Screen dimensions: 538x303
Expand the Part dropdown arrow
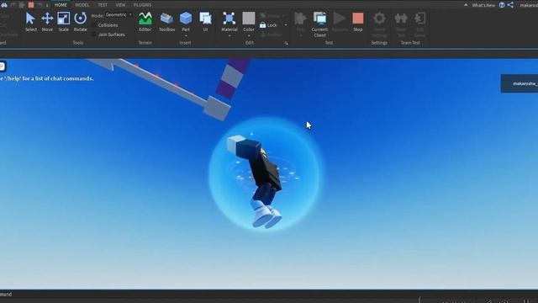pyautogui.click(x=186, y=35)
